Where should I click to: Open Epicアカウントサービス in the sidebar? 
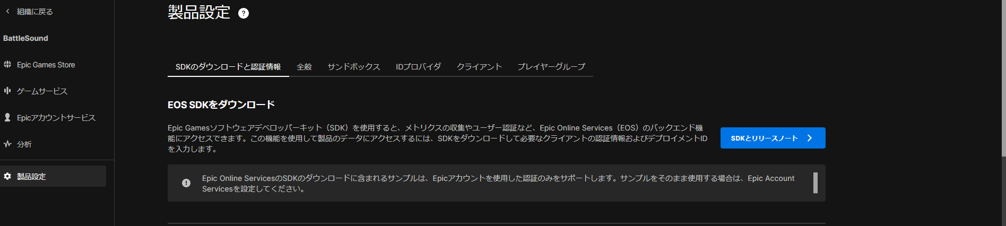click(x=56, y=118)
